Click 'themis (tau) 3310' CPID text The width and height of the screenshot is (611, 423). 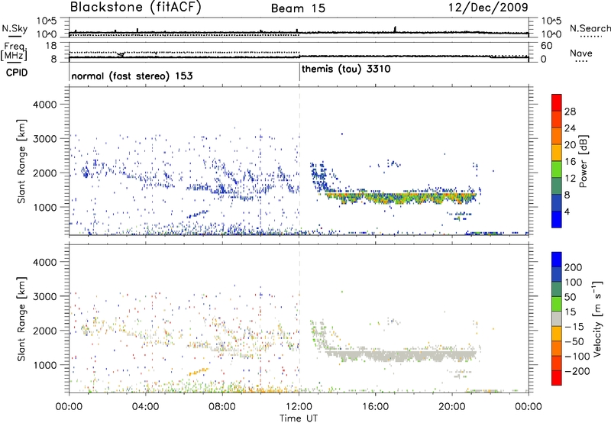pos(346,69)
